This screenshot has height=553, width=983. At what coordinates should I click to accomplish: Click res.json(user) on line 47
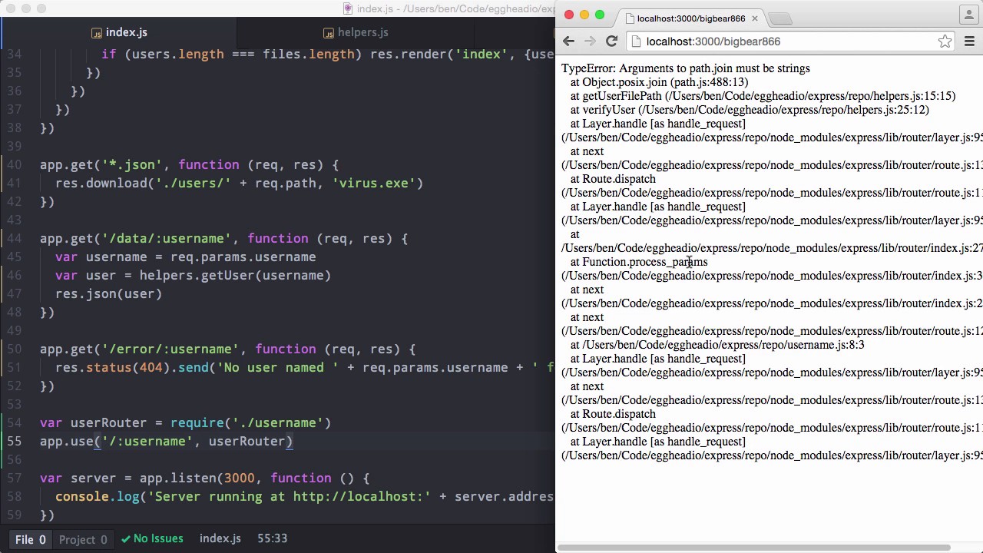coord(108,293)
